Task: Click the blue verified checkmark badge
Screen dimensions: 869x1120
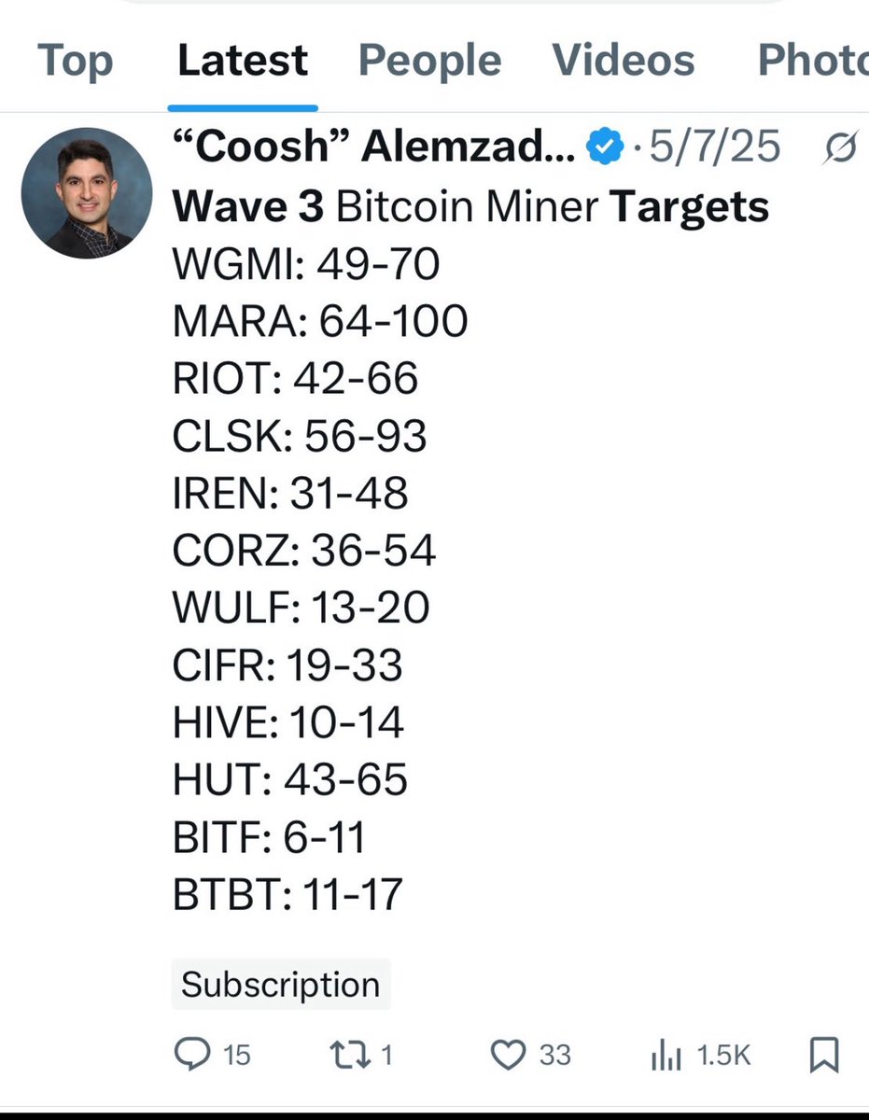Action: (604, 147)
